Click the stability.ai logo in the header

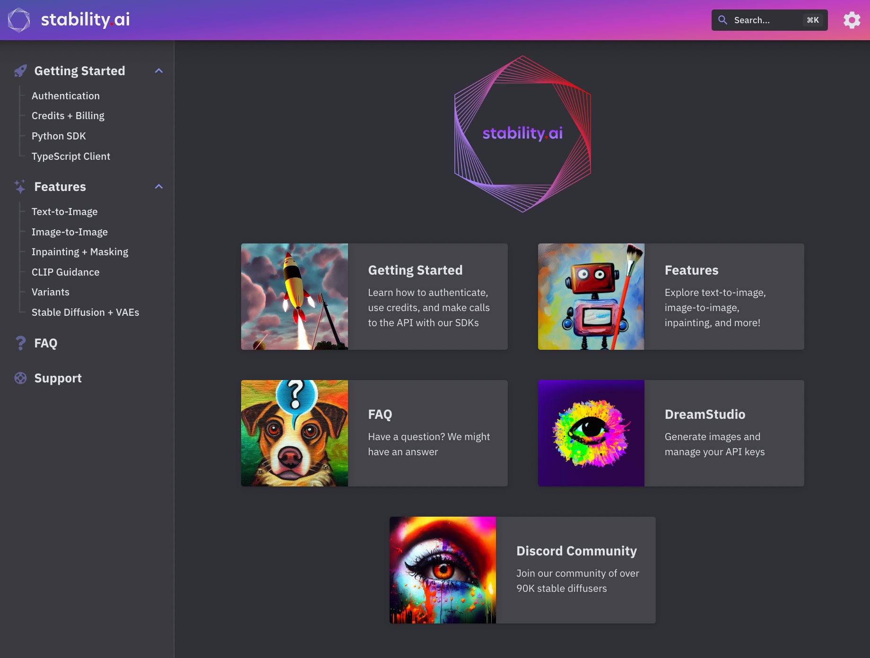(68, 19)
